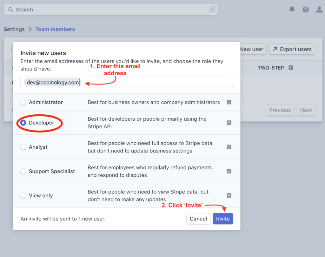325x257 pixels.
Task: Click the Two-Step column info icon
Action: 291,68
